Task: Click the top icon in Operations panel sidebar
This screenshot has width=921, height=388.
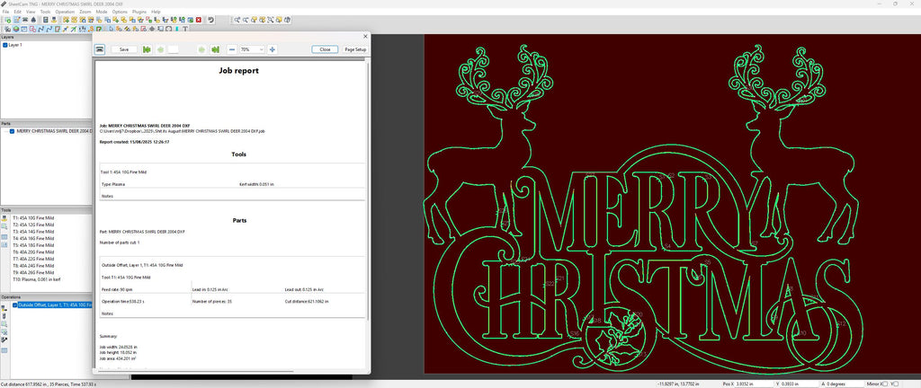Action: (4, 307)
